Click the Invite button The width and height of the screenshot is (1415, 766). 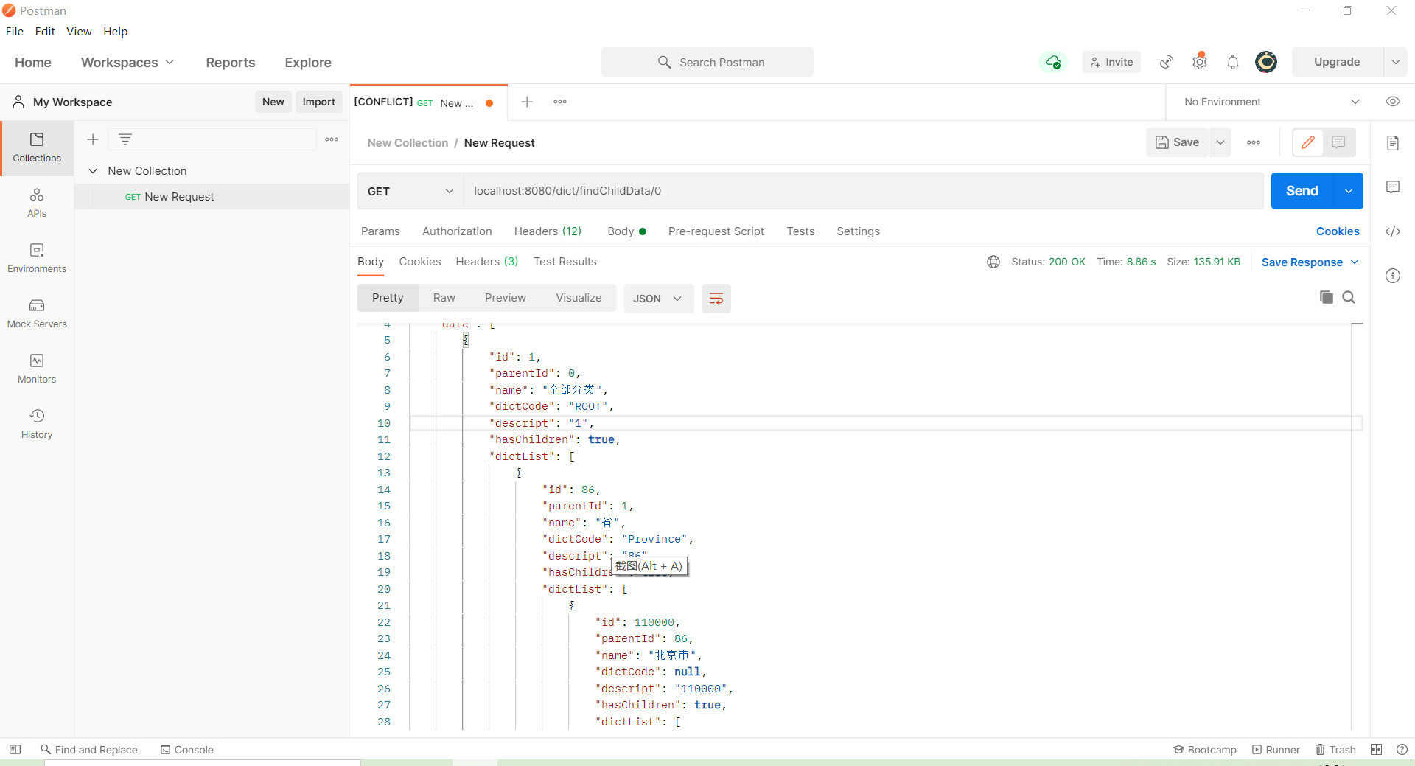tap(1111, 62)
